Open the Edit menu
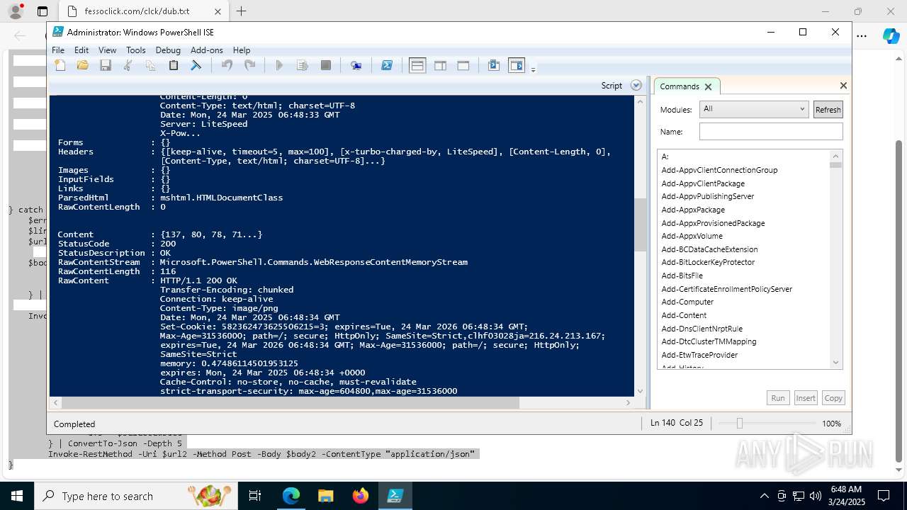The width and height of the screenshot is (907, 510). click(x=81, y=50)
